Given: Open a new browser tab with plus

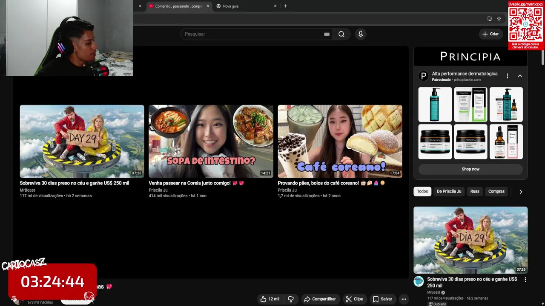Looking at the screenshot, I should point(285,6).
